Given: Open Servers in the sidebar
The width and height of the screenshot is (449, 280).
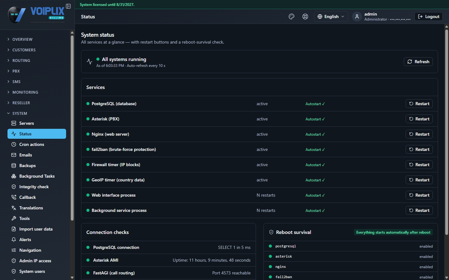Looking at the screenshot, I should pos(37,123).
